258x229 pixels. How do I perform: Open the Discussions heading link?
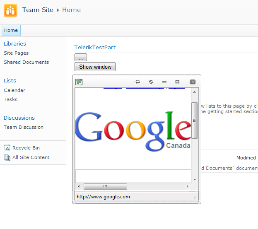(x=19, y=118)
